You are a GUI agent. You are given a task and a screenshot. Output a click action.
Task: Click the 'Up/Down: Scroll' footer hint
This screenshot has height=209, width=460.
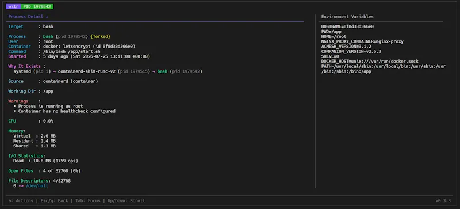[126, 201]
